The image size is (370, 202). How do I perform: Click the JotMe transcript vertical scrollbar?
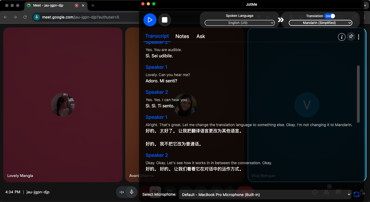coord(358,94)
